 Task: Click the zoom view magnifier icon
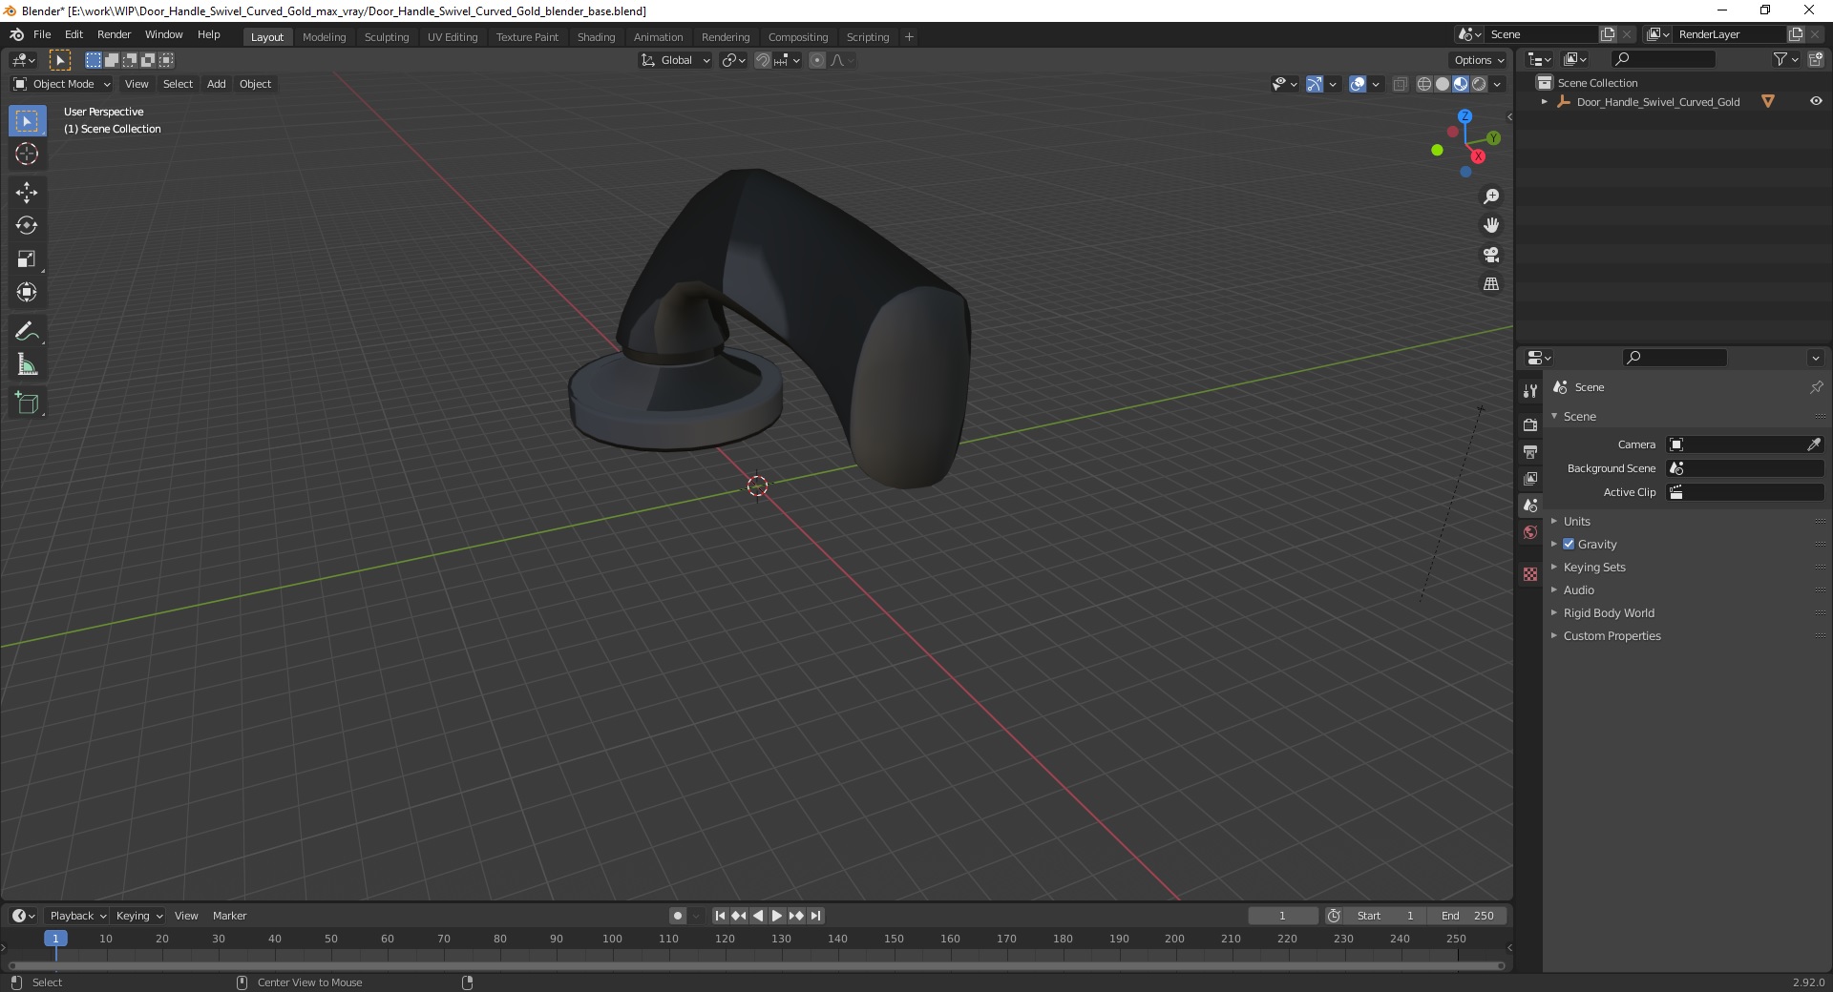(x=1491, y=196)
